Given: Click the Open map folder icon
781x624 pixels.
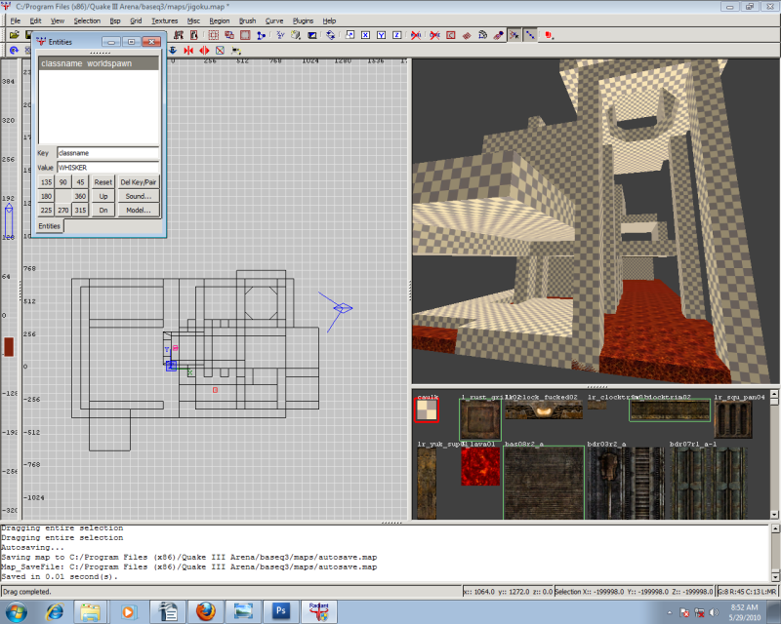Looking at the screenshot, I should 14,35.
